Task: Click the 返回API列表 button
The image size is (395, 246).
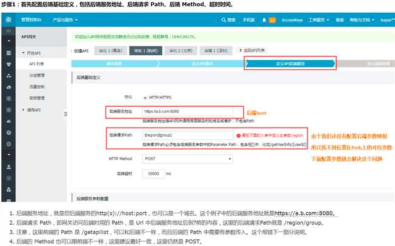Action: [x=252, y=50]
